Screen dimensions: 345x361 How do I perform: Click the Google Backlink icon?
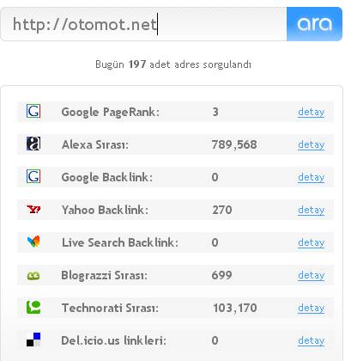pos(33,176)
